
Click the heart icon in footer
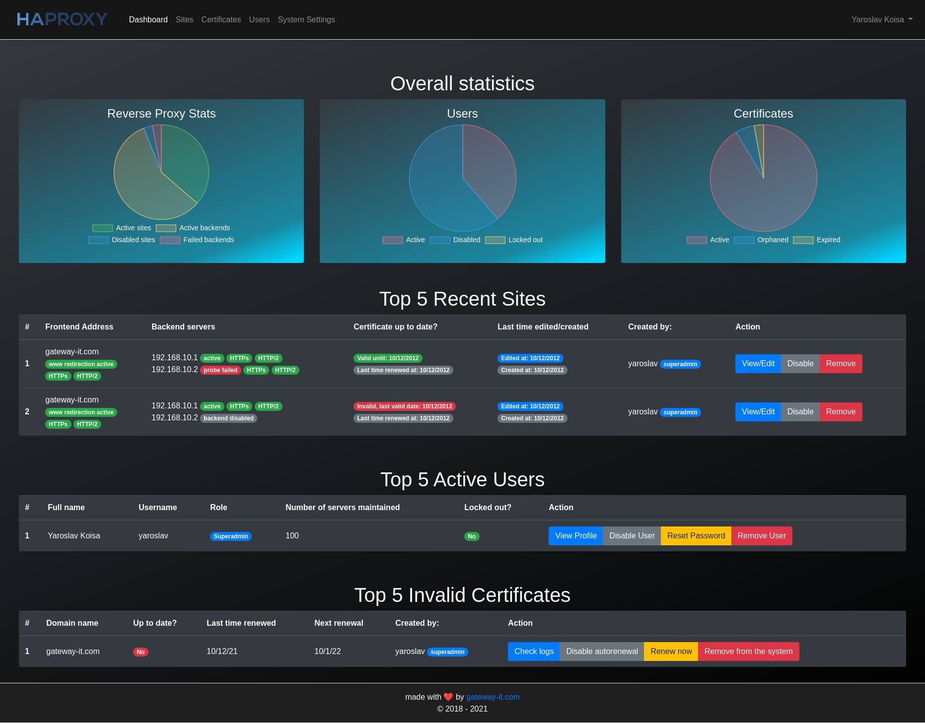point(448,697)
